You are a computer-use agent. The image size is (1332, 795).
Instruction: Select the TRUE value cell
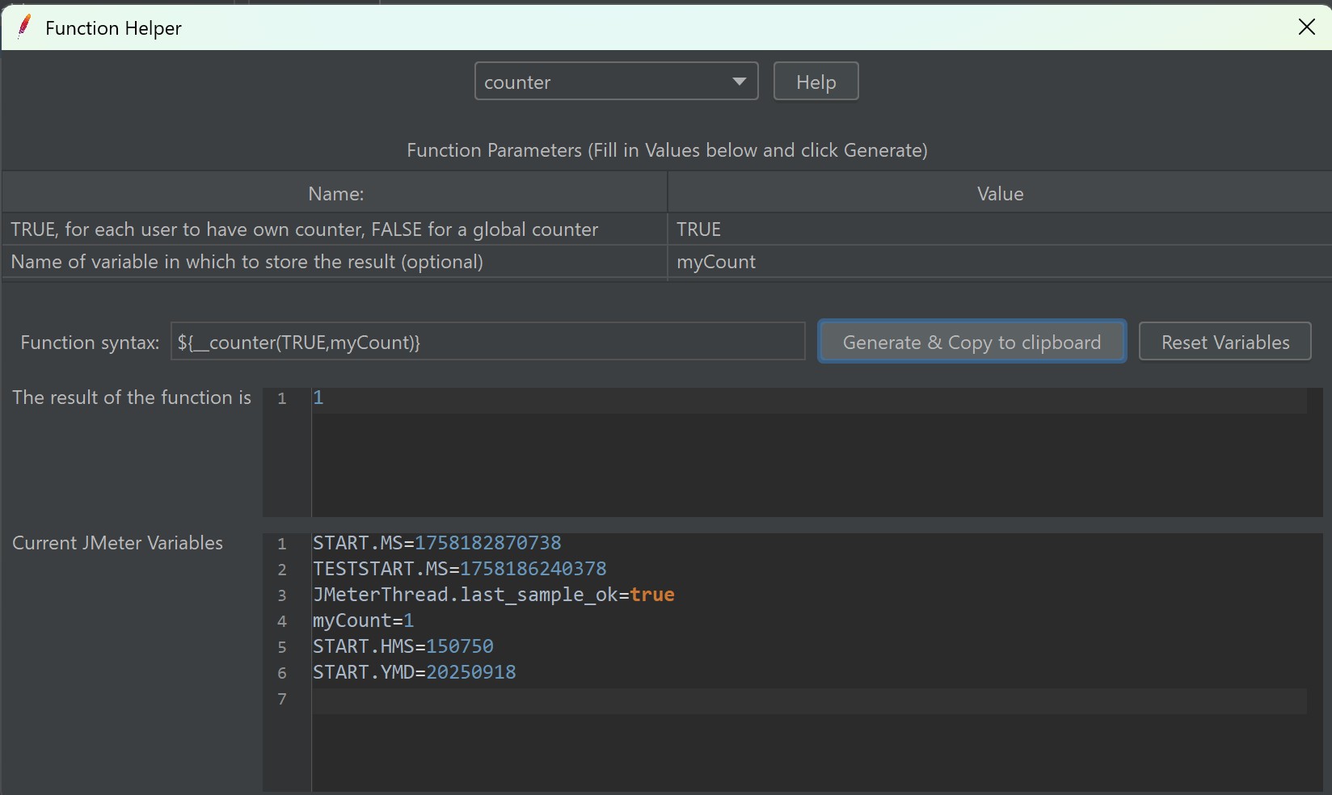pyautogui.click(x=999, y=229)
